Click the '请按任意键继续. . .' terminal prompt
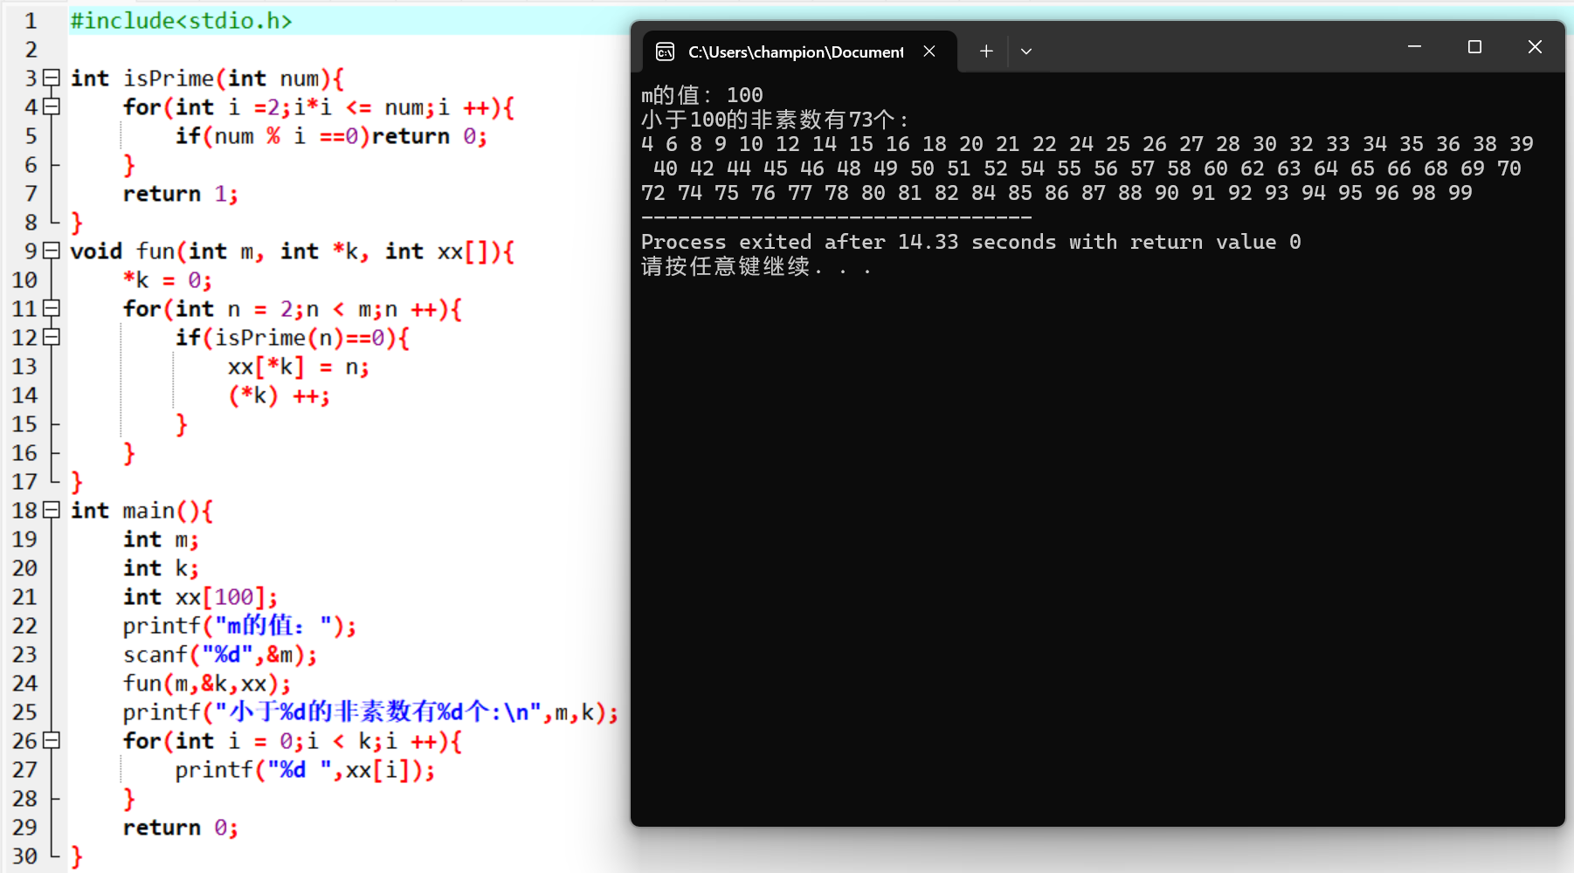Screen dimensions: 1574x873 pos(756,266)
